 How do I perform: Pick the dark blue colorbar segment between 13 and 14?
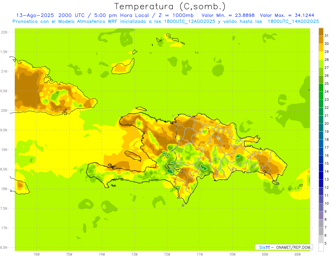pos(321,175)
